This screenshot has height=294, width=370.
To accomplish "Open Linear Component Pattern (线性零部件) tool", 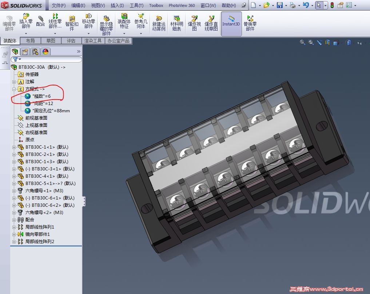I will pyautogui.click(x=55, y=21).
